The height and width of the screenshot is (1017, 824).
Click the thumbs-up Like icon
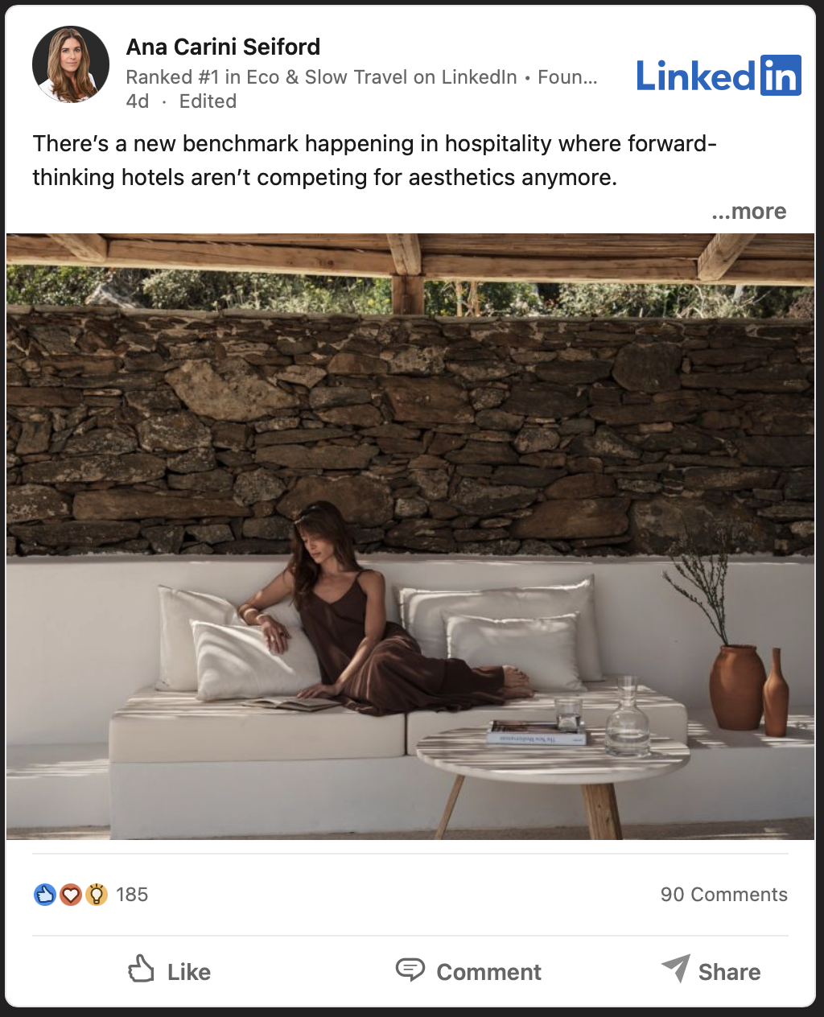(141, 970)
